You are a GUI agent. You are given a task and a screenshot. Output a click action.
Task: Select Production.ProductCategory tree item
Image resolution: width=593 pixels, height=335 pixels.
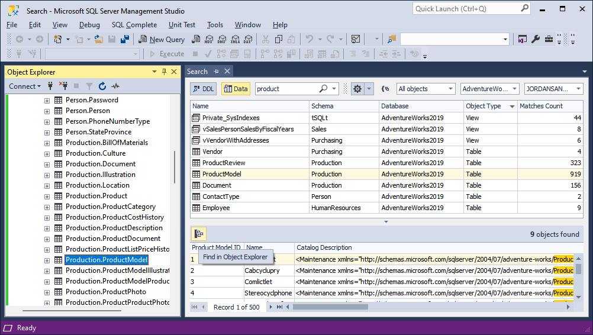click(x=111, y=207)
